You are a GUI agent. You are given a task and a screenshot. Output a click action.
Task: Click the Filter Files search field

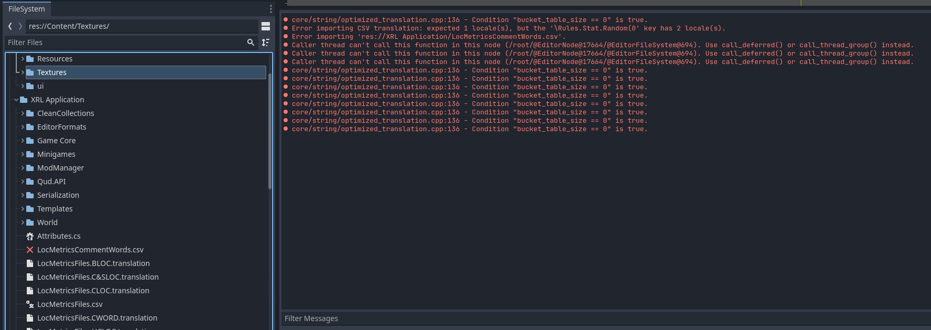pos(126,42)
